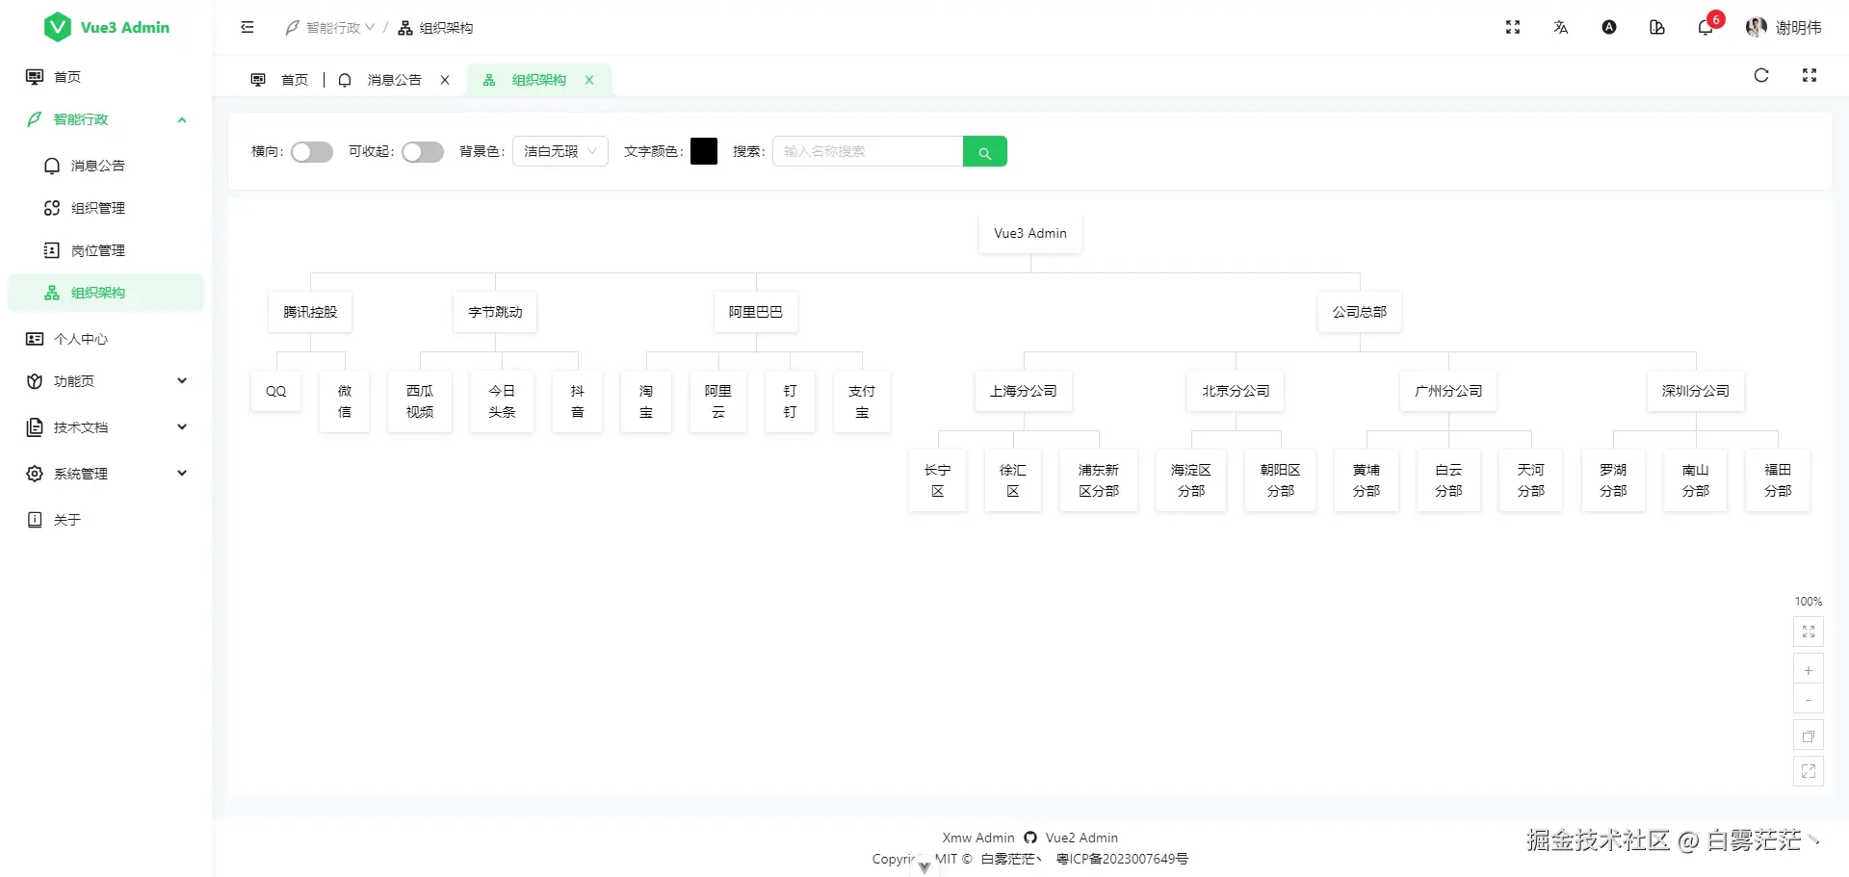Open the notification bell

click(x=1706, y=27)
